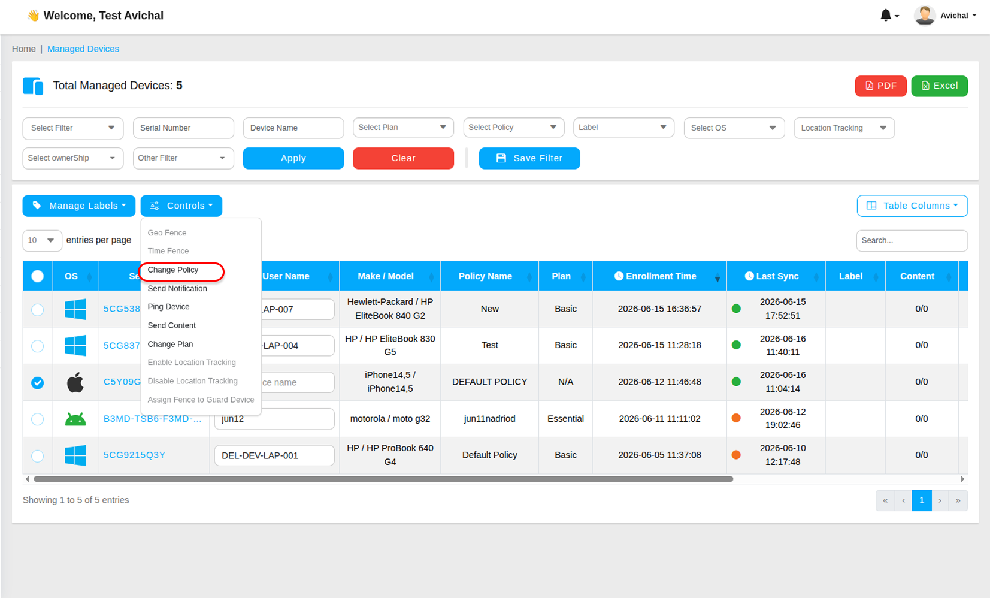Click the orange sync status dot for motorola row
The height and width of the screenshot is (598, 990).
pyautogui.click(x=736, y=418)
